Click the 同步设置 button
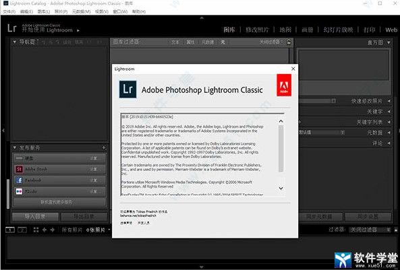The image size is (400, 270). tap(368, 217)
